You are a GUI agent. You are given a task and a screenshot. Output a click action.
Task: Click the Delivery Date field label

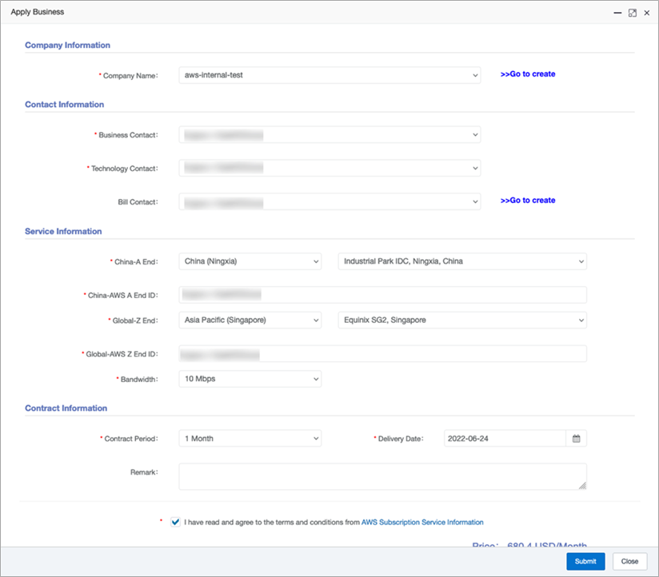point(401,439)
